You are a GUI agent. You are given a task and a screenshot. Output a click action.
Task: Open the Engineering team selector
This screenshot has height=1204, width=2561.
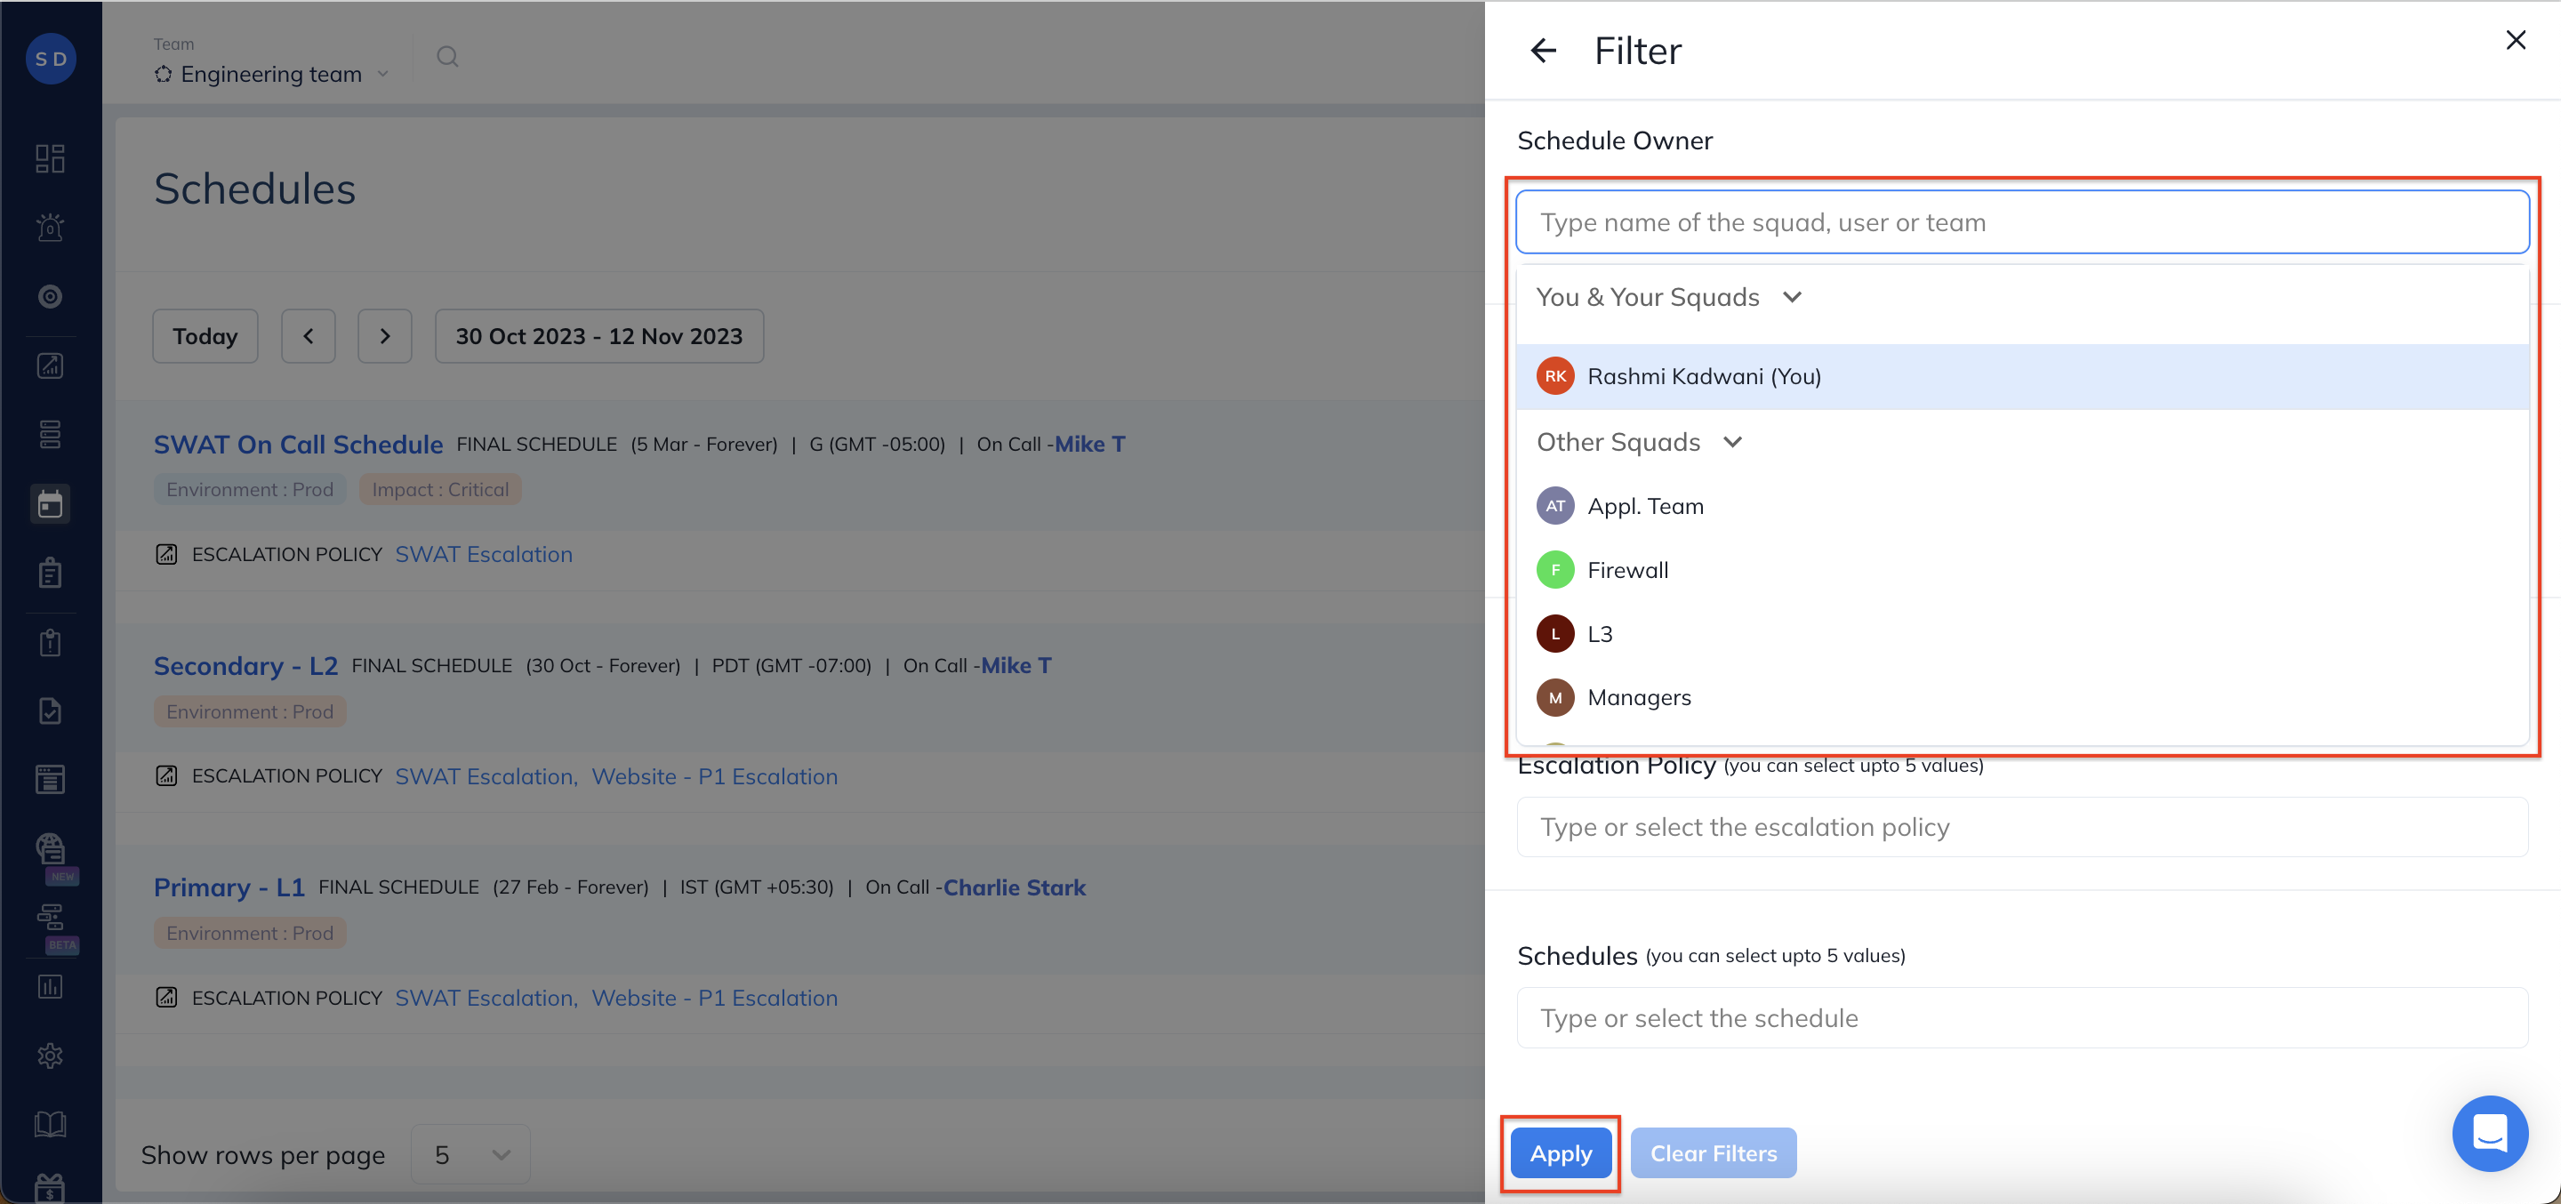[x=270, y=75]
